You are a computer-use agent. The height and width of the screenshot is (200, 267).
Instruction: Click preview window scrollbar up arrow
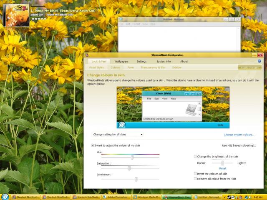pos(199,103)
